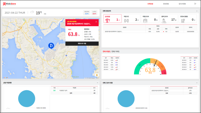Click the 19℃ temperature reading
This screenshot has height=113, width=201.
(x=39, y=13)
